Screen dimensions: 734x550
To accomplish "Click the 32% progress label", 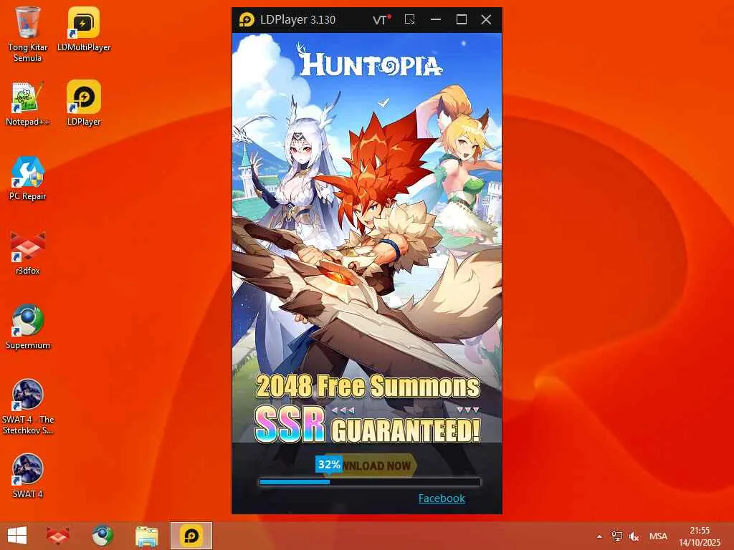I will (329, 464).
